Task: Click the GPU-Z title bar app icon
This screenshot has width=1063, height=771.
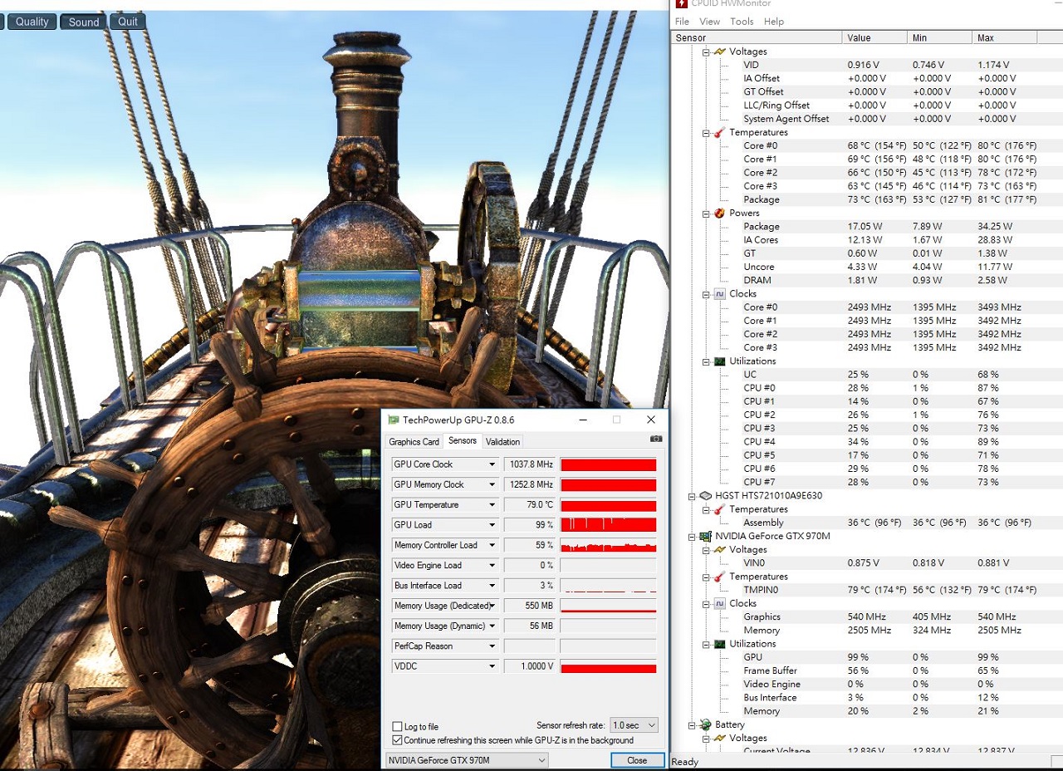Action: [394, 420]
